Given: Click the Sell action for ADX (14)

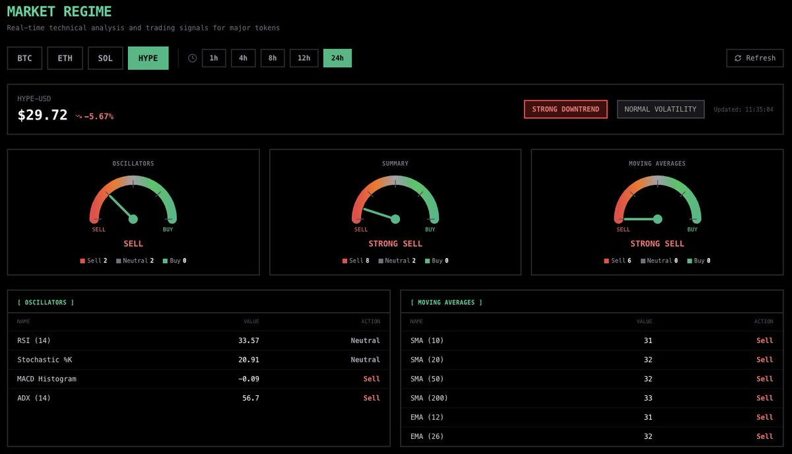Looking at the screenshot, I should [x=372, y=398].
